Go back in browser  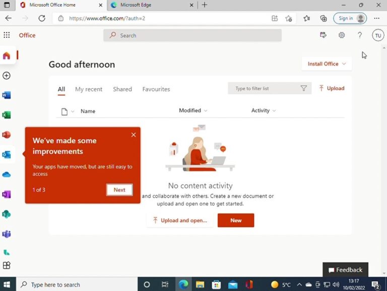tap(9, 18)
